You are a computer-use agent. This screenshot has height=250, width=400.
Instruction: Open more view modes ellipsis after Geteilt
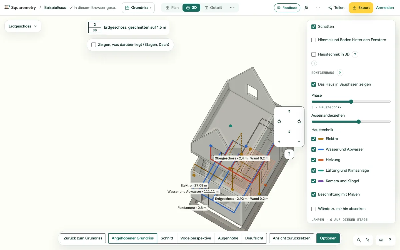[x=232, y=8]
